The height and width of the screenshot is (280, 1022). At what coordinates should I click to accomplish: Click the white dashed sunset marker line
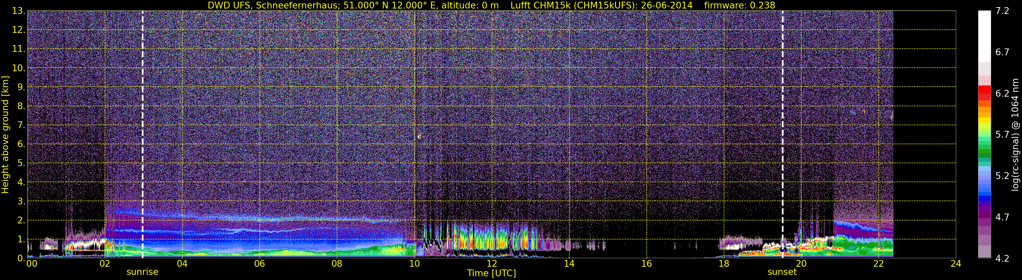783,135
